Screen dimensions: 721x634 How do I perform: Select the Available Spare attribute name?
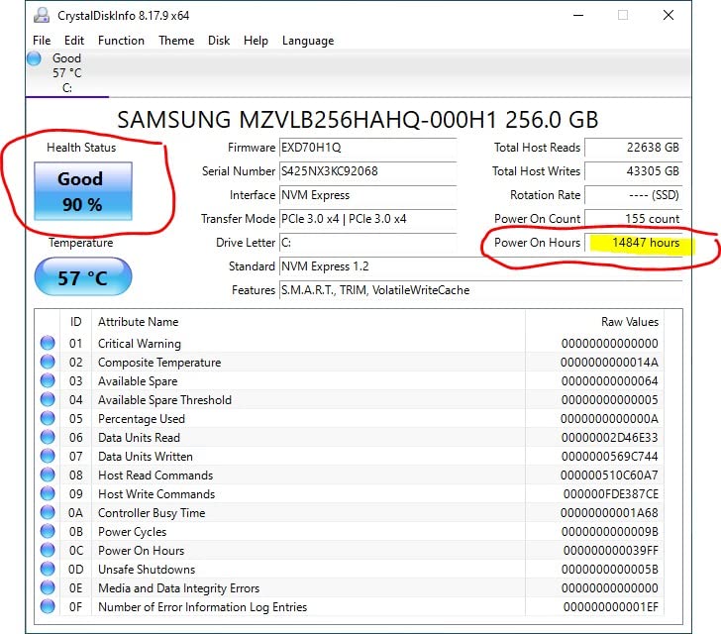[x=138, y=381]
